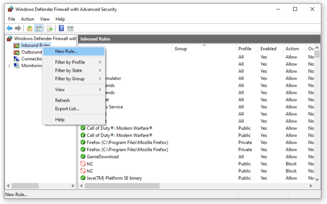The width and height of the screenshot is (327, 204).
Task: Sort by the Group column header
Action: point(204,49)
